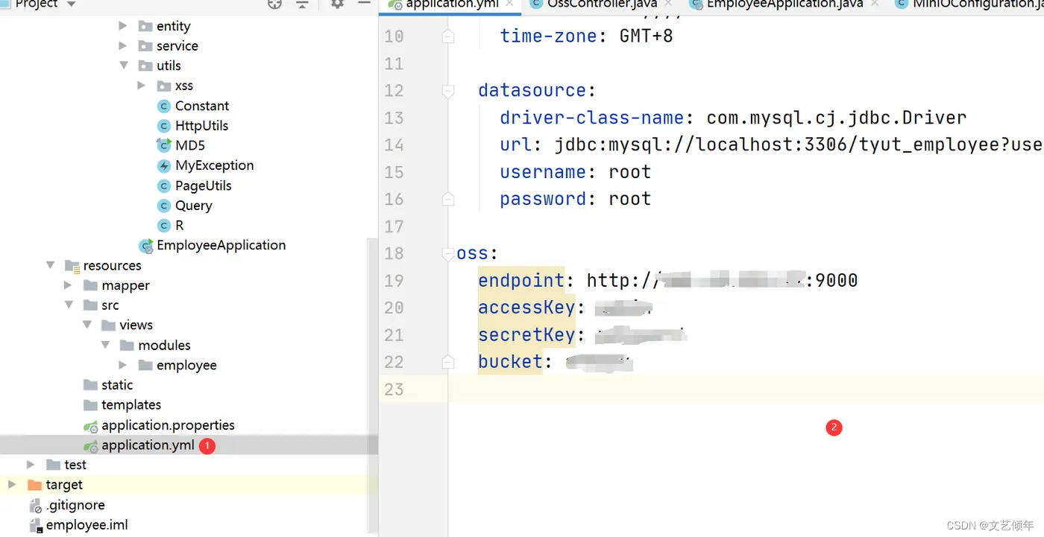Click the "accessKey" key on line 20
1044x537 pixels.
tap(526, 308)
